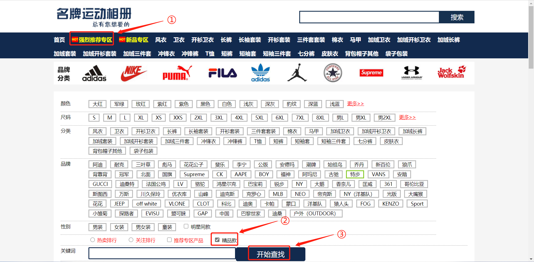This screenshot has height=262, width=534.
Task: Click the blue Adidas Originals trefoil logo
Action: (x=260, y=73)
